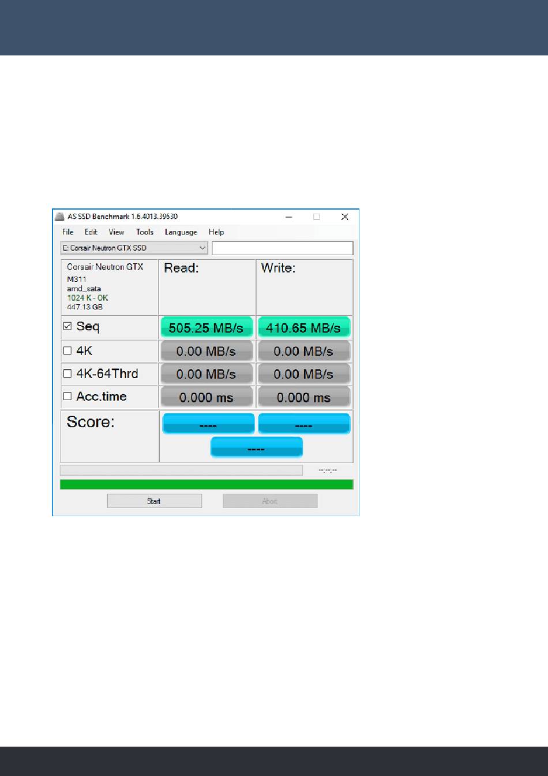The height and width of the screenshot is (776, 548).
Task: Click the elapsed time --:--:-- indicator
Action: (328, 470)
